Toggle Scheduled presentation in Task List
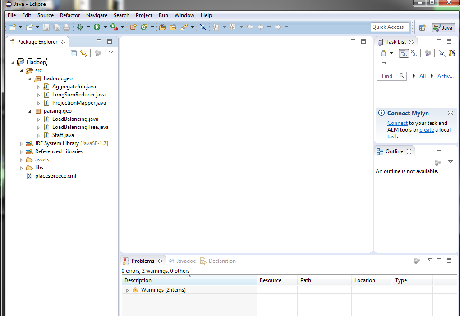Image resolution: width=460 pixels, height=316 pixels. (414, 53)
